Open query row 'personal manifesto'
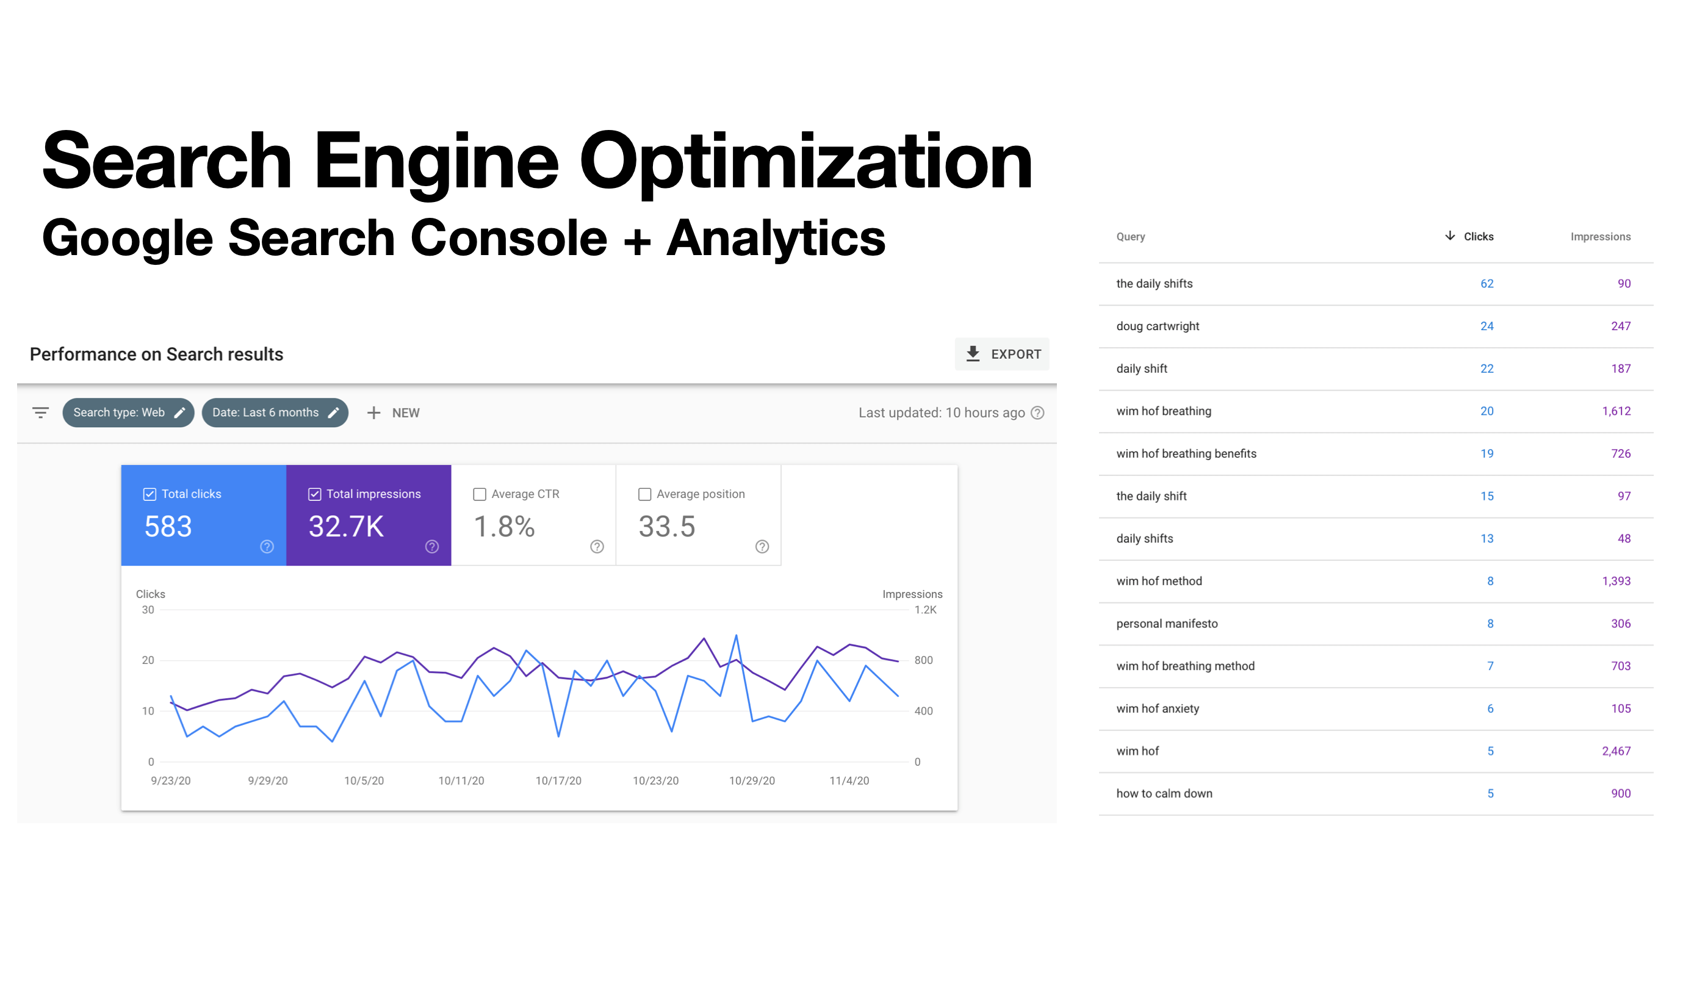1683x1002 pixels. (x=1376, y=624)
